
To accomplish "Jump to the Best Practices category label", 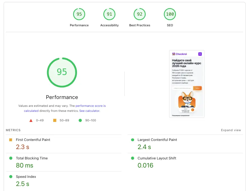I will 139,25.
